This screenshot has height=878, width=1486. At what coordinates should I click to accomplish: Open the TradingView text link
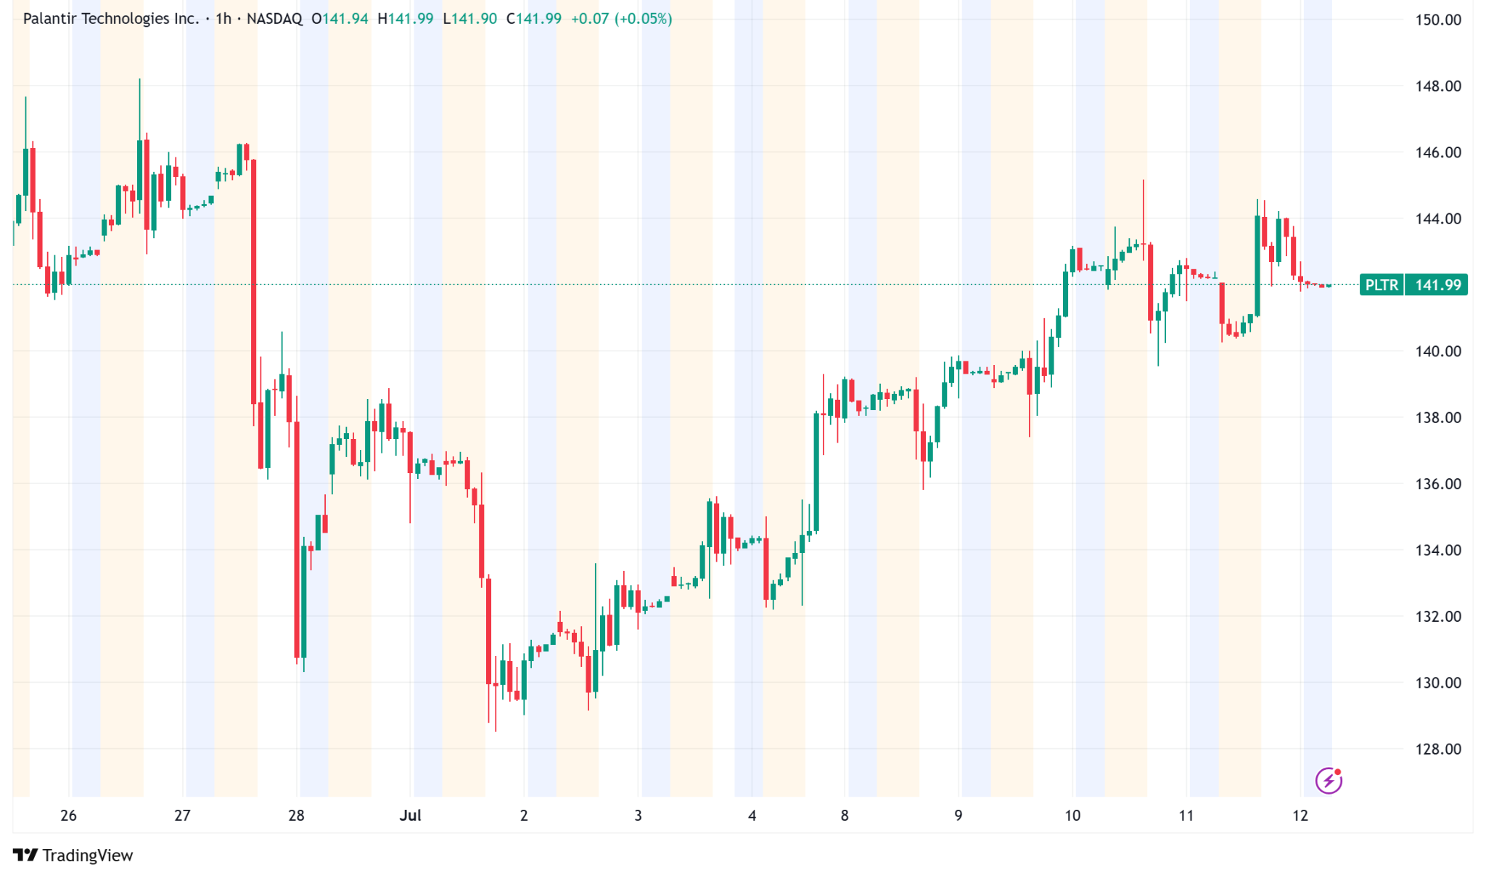(88, 856)
